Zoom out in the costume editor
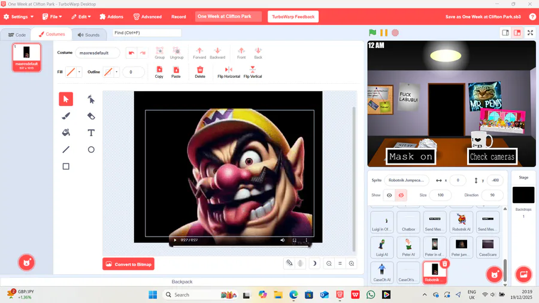This screenshot has width=539, height=303. coord(329,263)
